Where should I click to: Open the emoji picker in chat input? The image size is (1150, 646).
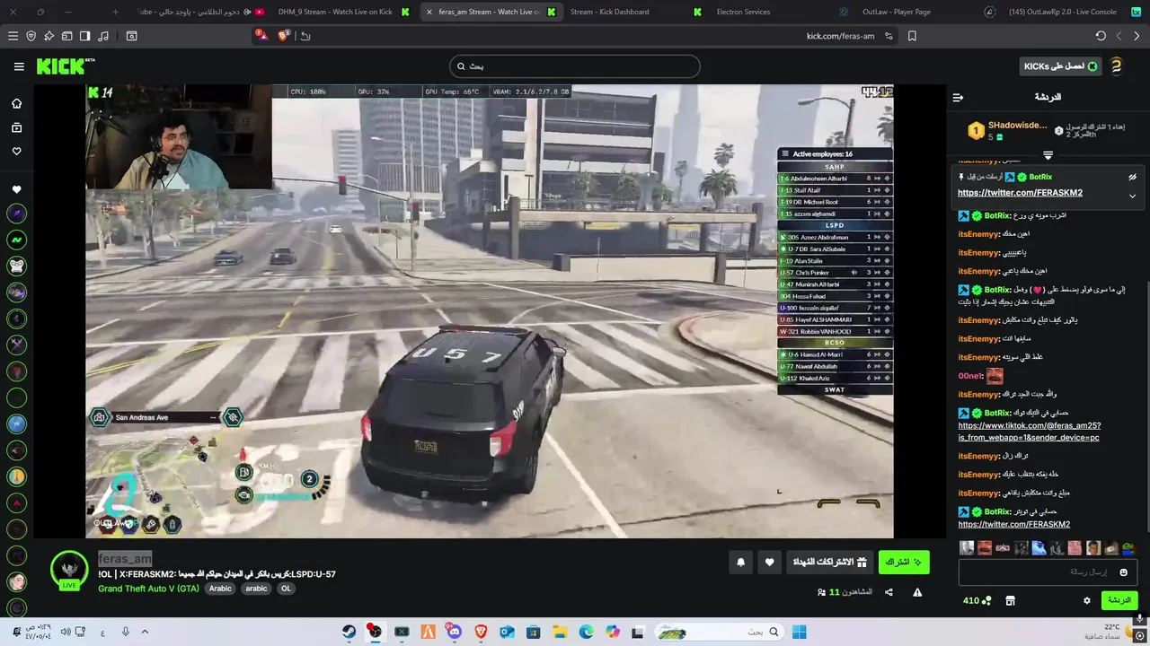[1123, 572]
